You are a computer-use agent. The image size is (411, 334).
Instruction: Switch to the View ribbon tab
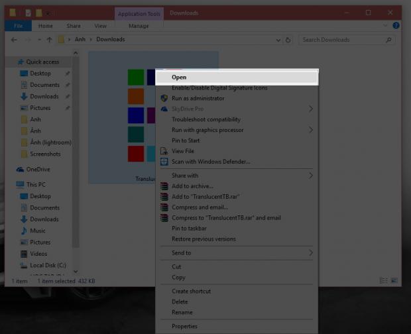100,26
